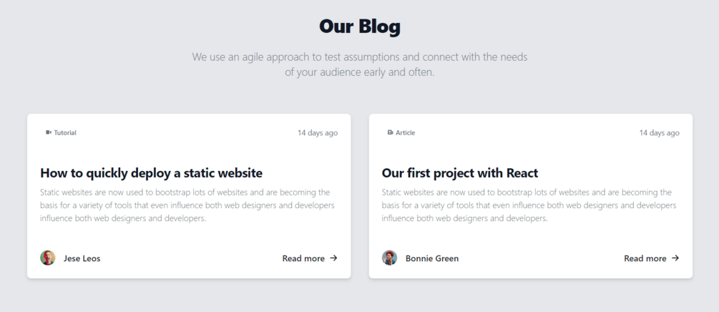Screen dimensions: 719x312
Task: Open Jese Leos avatar picture
Action: pos(48,258)
